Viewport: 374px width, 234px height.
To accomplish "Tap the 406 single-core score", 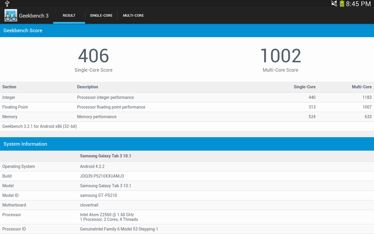I will (x=93, y=56).
